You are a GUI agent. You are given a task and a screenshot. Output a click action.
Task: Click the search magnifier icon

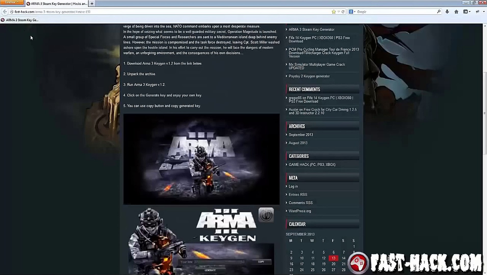click(x=439, y=12)
